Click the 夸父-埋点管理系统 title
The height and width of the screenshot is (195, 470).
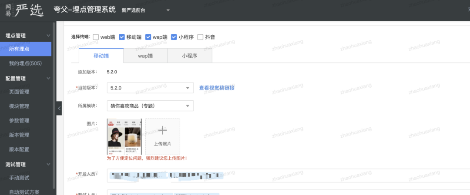click(84, 9)
